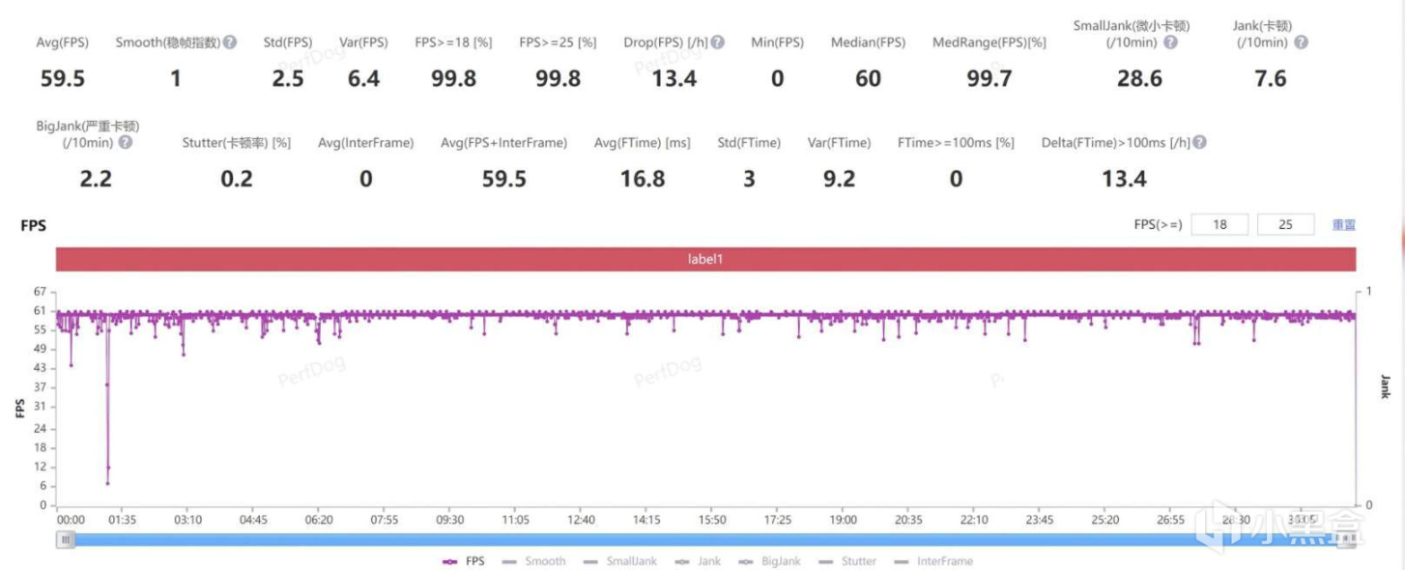Show BigJank(严重卡顿) help tooltip icon
Image resolution: width=1405 pixels, height=570 pixels.
[x=125, y=142]
